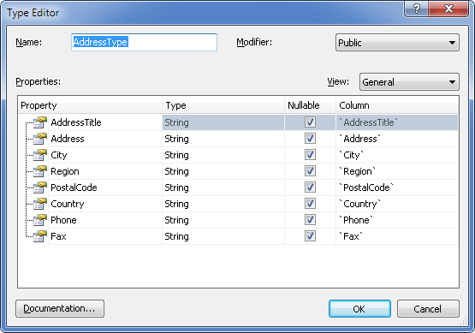This screenshot has width=475, height=333.
Task: Click the String type of Address row
Action: coord(223,139)
